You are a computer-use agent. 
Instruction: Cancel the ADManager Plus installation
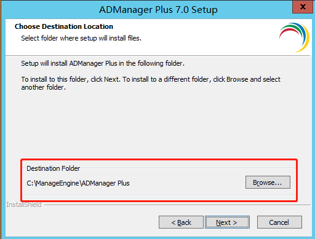279,222
